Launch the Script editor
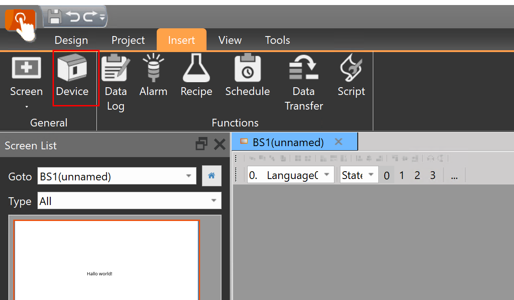 [x=351, y=75]
